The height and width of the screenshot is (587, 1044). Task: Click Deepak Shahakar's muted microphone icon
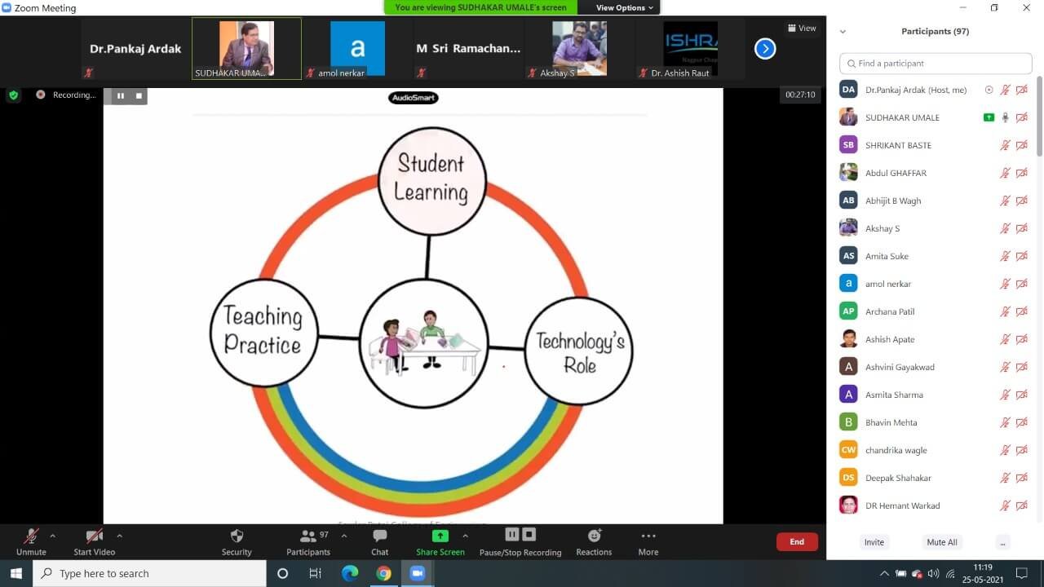[x=1006, y=478]
